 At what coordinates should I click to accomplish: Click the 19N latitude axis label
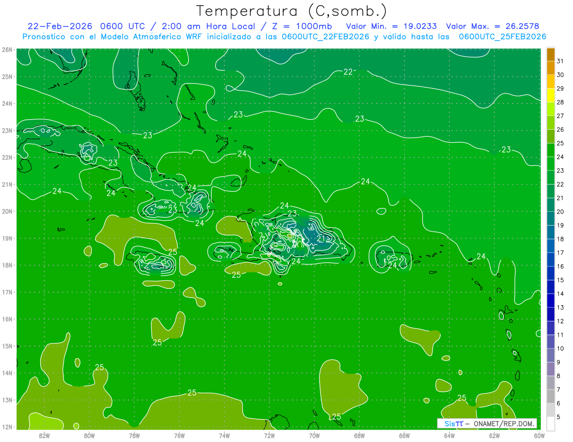[x=7, y=238]
